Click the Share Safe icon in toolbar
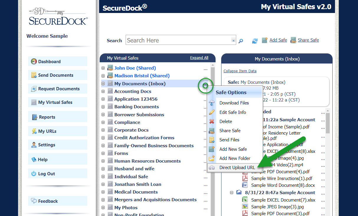Viewport: 358px width, 216px height. tap(293, 40)
